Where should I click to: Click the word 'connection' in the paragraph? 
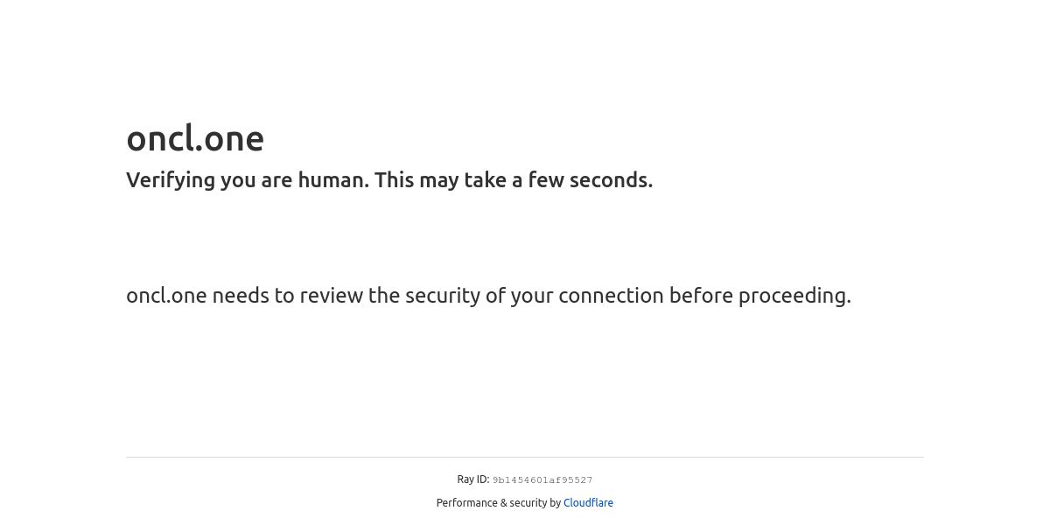point(611,296)
